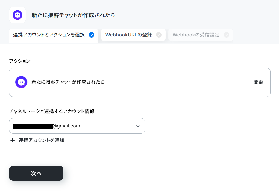Open the account dropdown via its chevron arrow
The image size is (279, 193).
138,126
